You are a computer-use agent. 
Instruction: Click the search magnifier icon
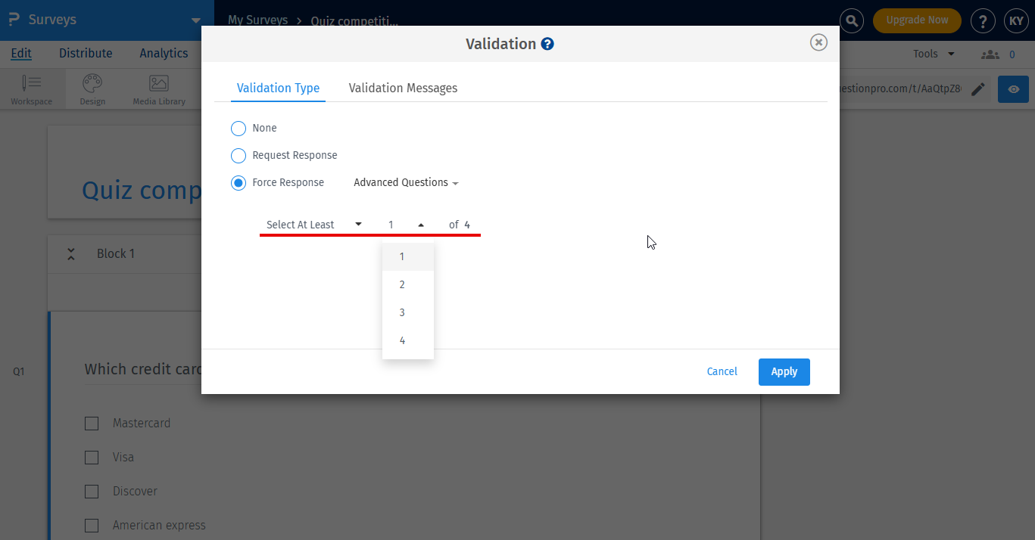click(x=851, y=20)
